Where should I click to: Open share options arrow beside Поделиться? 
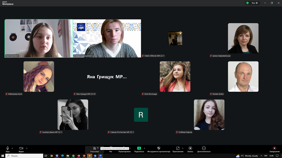(144, 148)
